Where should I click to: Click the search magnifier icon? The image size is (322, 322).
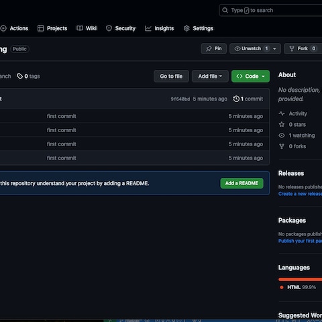pos(225,10)
